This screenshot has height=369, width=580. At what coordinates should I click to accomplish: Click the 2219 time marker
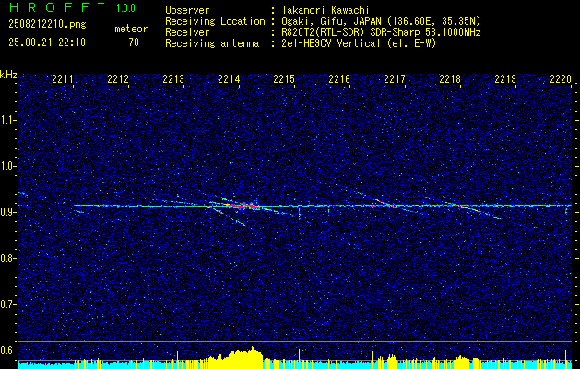505,78
